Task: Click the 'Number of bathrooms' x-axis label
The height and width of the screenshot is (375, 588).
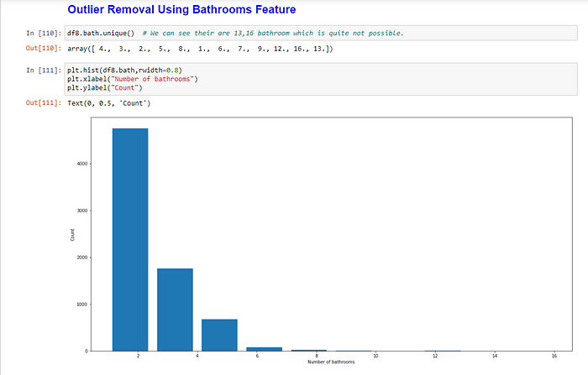Action: 331,362
